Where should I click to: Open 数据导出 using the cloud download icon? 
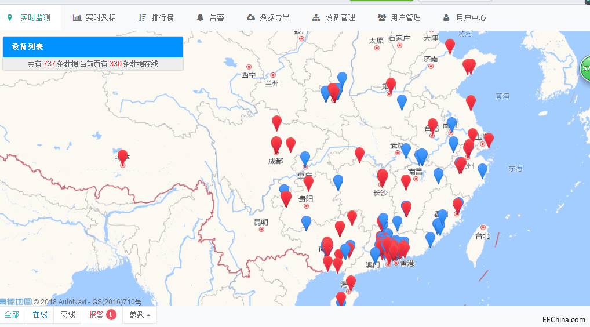pyautogui.click(x=250, y=18)
